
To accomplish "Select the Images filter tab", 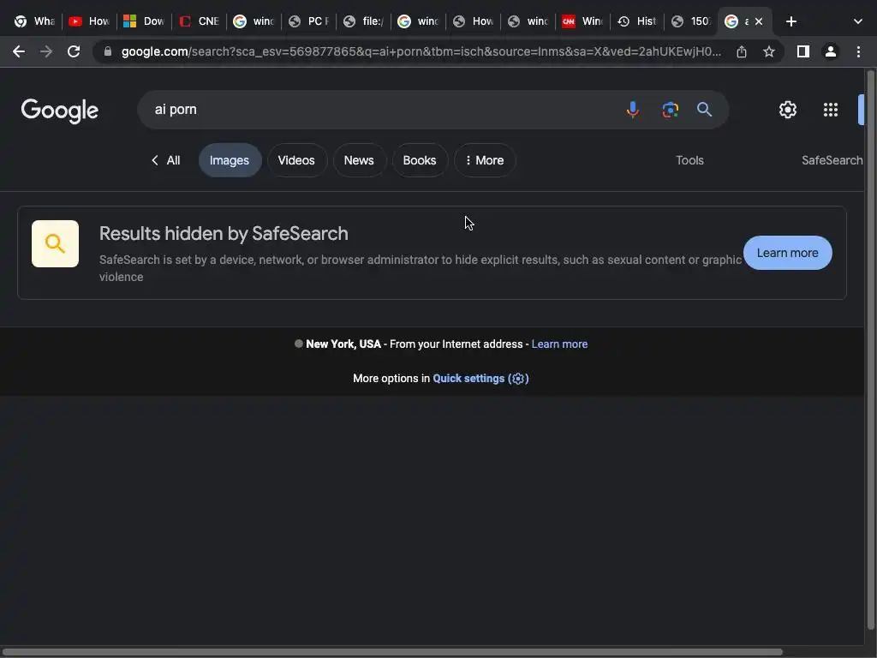I will click(230, 160).
